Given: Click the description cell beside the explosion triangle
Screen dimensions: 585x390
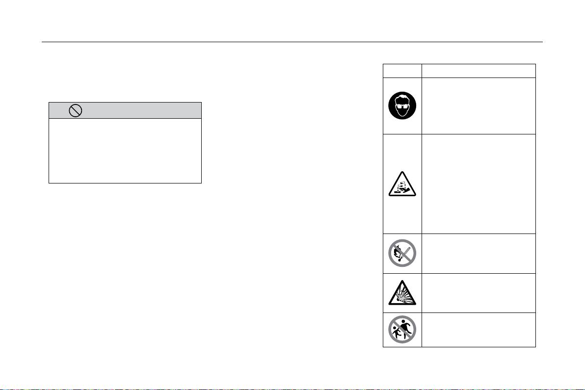Looking at the screenshot, I should pos(479,293).
